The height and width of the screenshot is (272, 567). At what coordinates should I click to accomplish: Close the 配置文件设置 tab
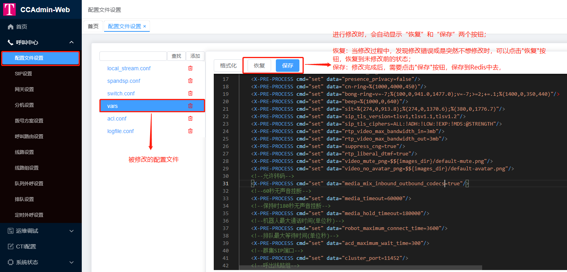[145, 26]
